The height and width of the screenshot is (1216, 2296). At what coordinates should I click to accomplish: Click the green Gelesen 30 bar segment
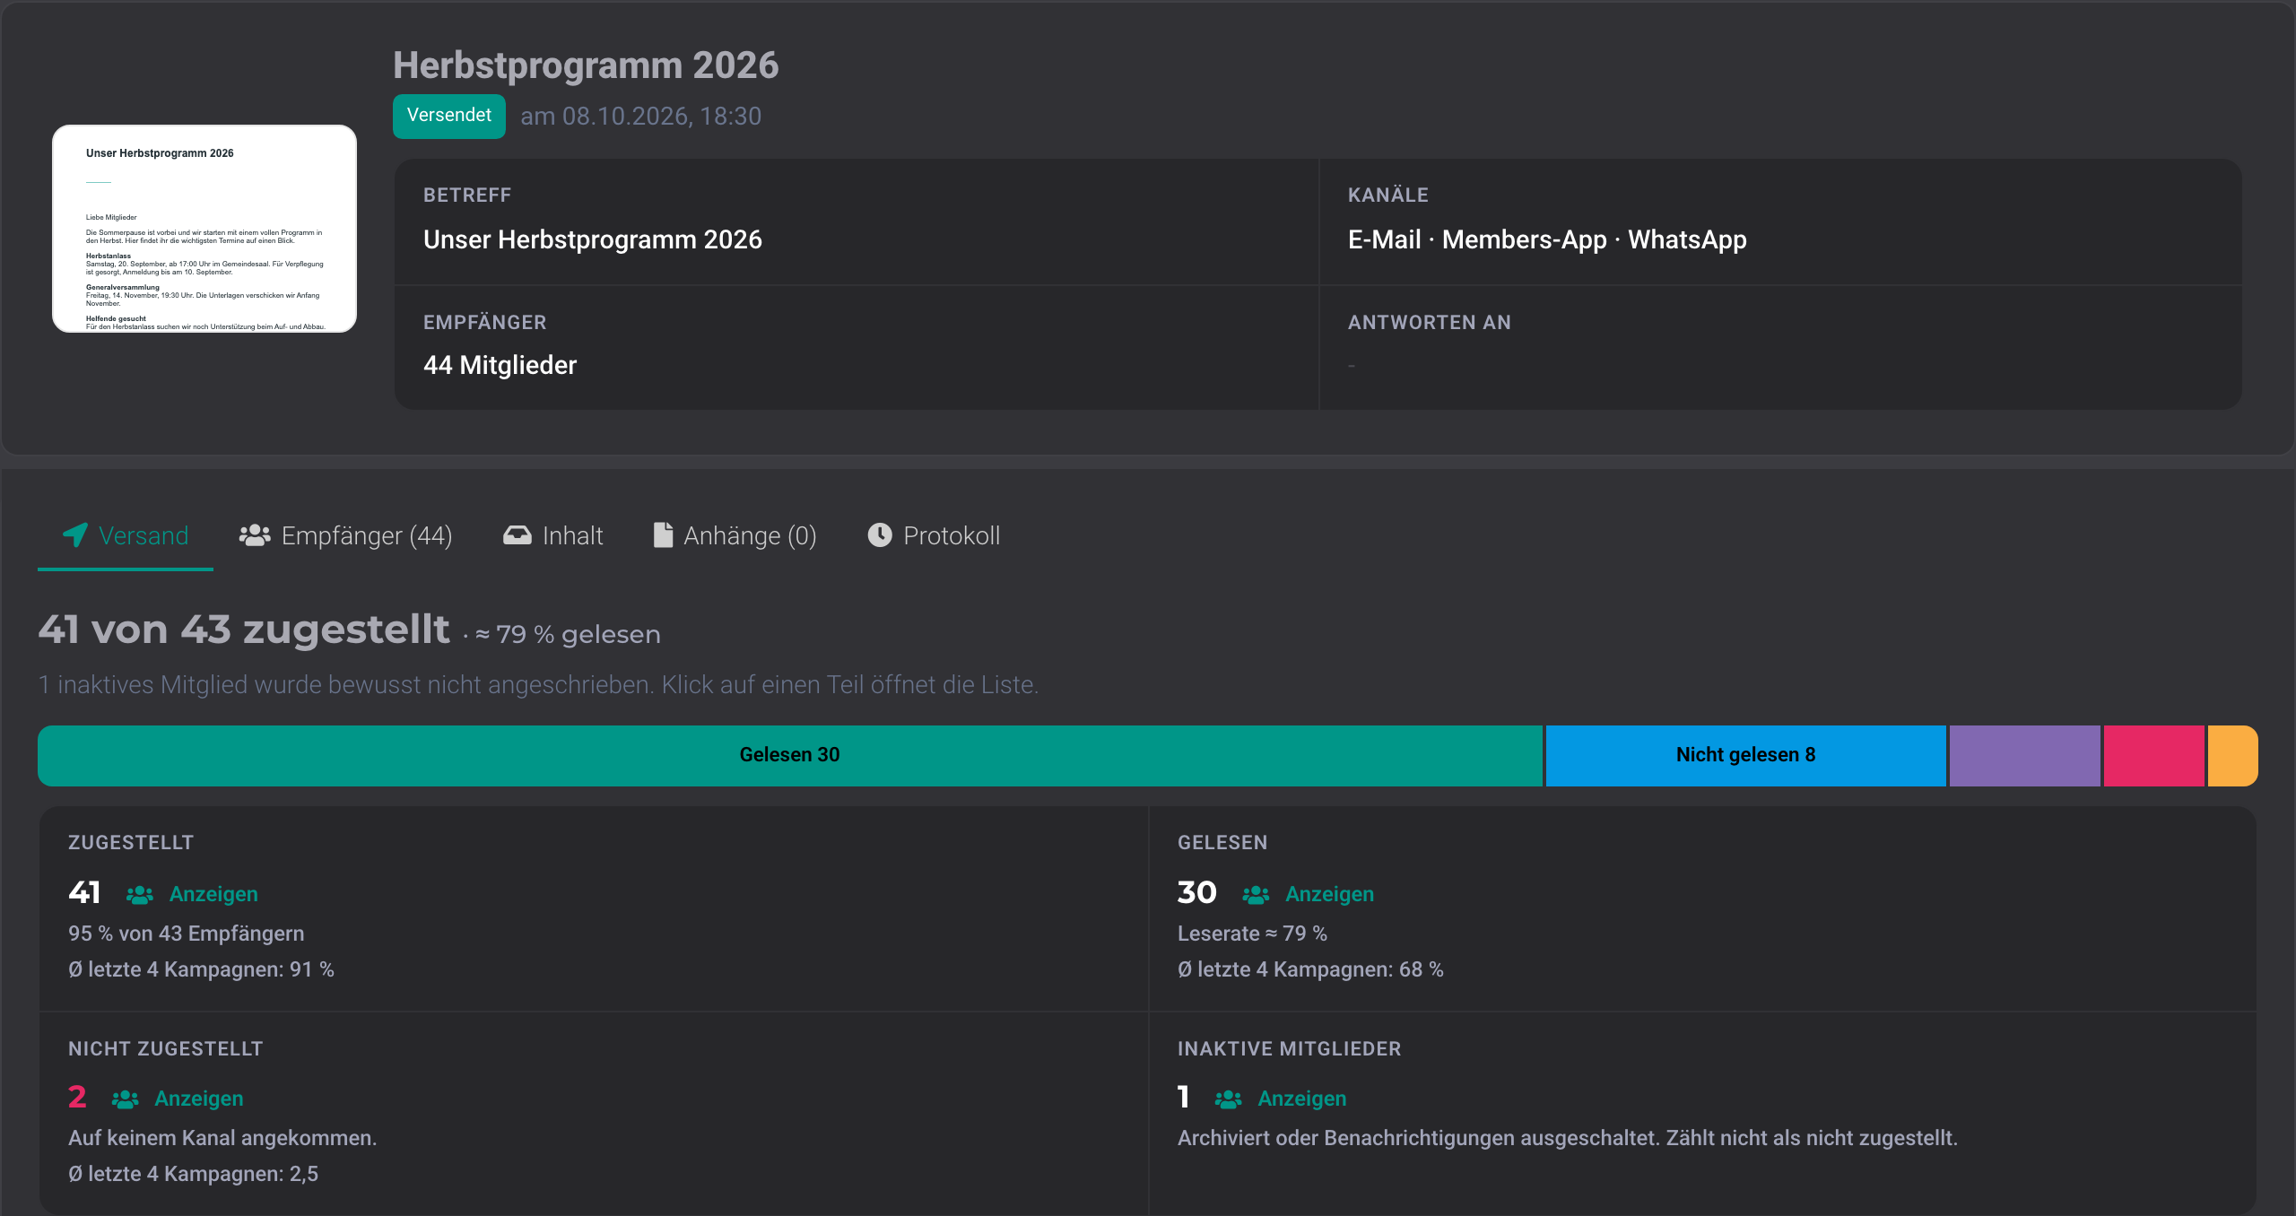789,755
